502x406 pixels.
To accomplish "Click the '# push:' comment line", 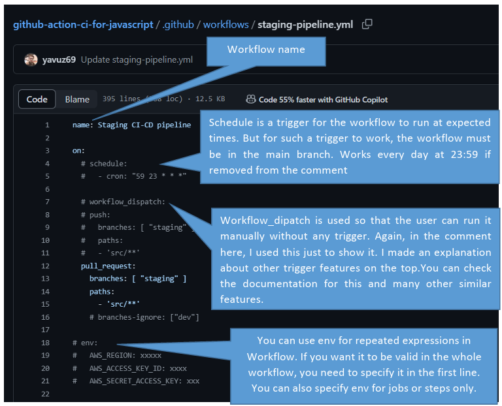I will [x=95, y=215].
